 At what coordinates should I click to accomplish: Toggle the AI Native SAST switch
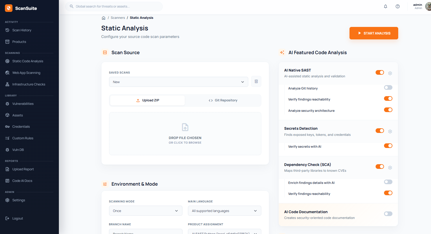380,72
